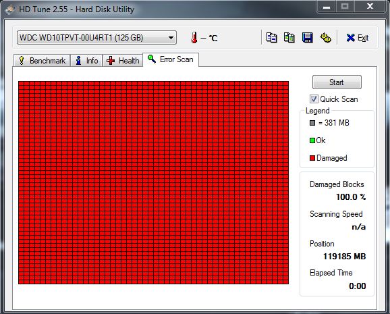
Task: Switch to the Health tab
Action: (x=123, y=61)
